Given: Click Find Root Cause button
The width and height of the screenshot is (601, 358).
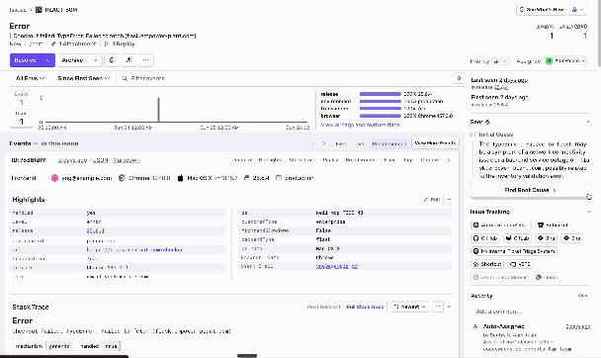Looking at the screenshot, I should [530, 190].
